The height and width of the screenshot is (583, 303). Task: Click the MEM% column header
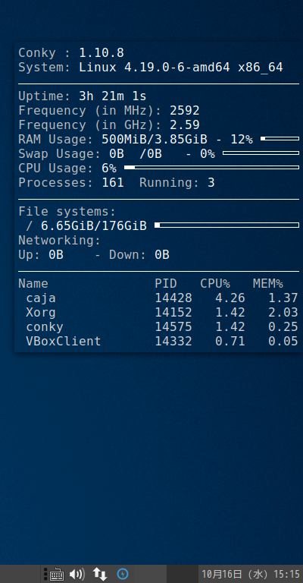point(268,284)
